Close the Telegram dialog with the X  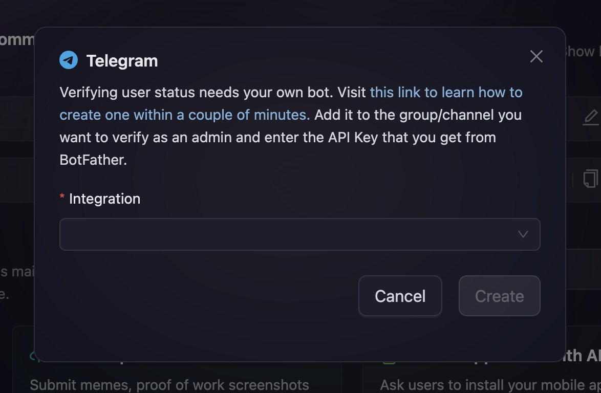536,56
